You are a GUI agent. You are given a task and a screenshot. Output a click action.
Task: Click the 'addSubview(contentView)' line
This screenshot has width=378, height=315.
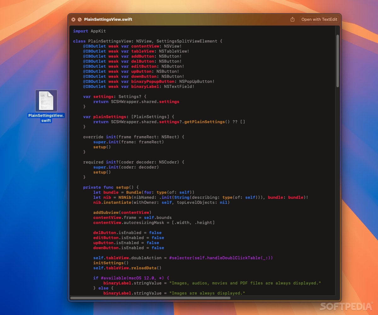[122, 213]
